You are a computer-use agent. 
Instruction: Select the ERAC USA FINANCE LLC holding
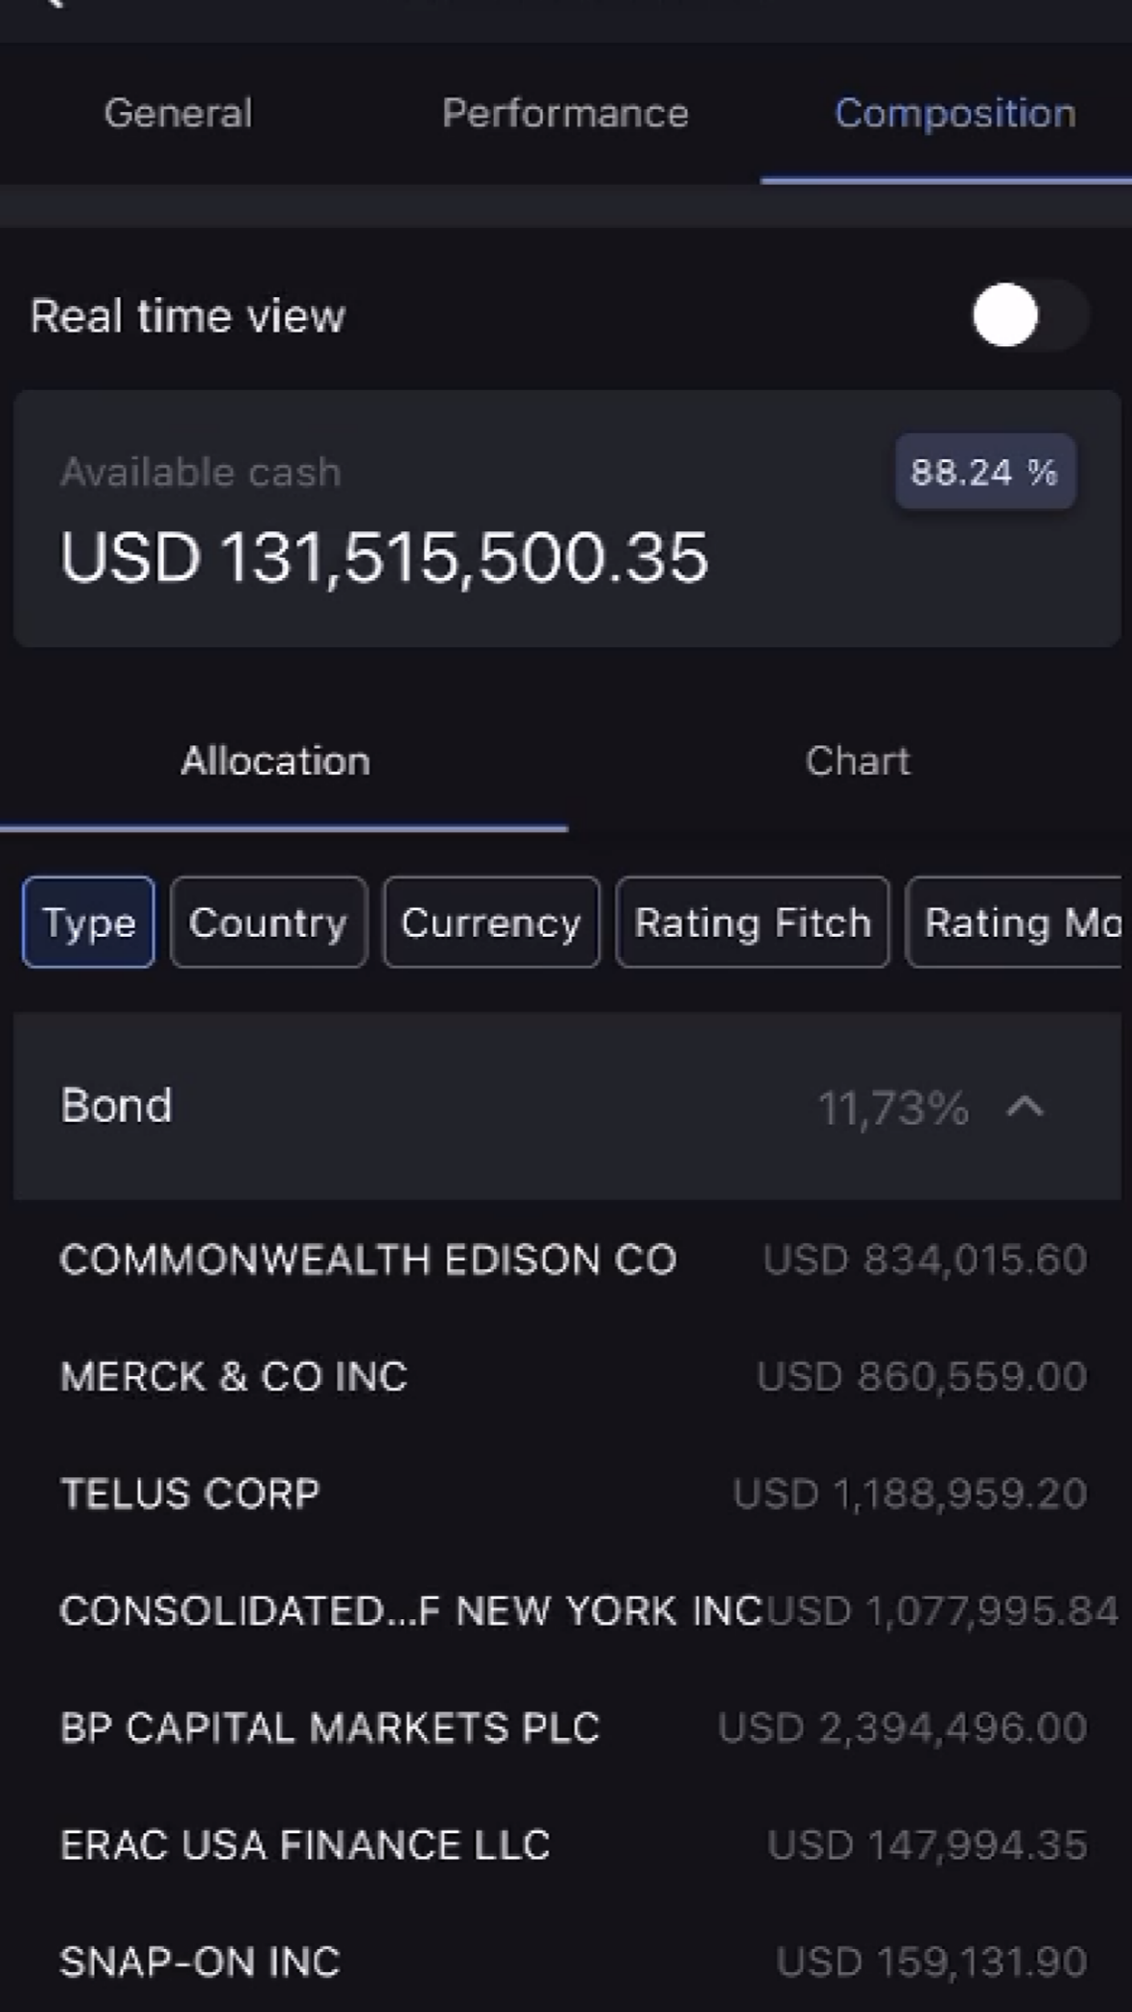tap(573, 1845)
